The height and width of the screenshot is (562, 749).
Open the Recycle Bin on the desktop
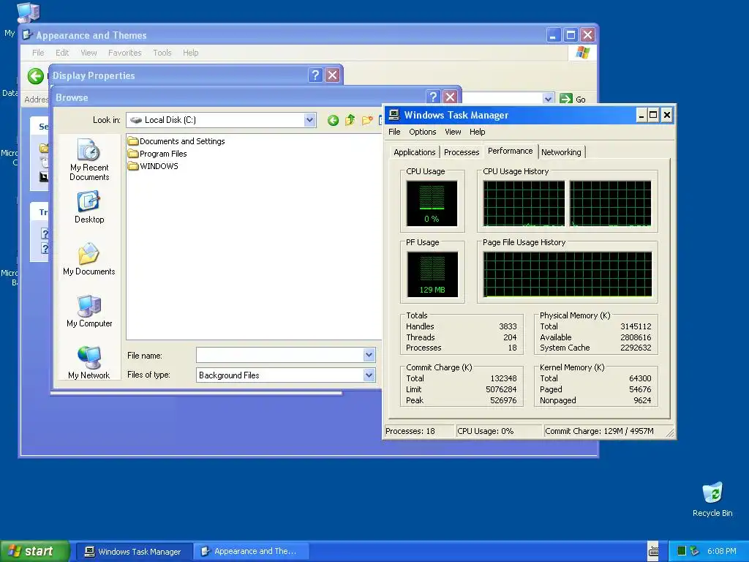(712, 499)
